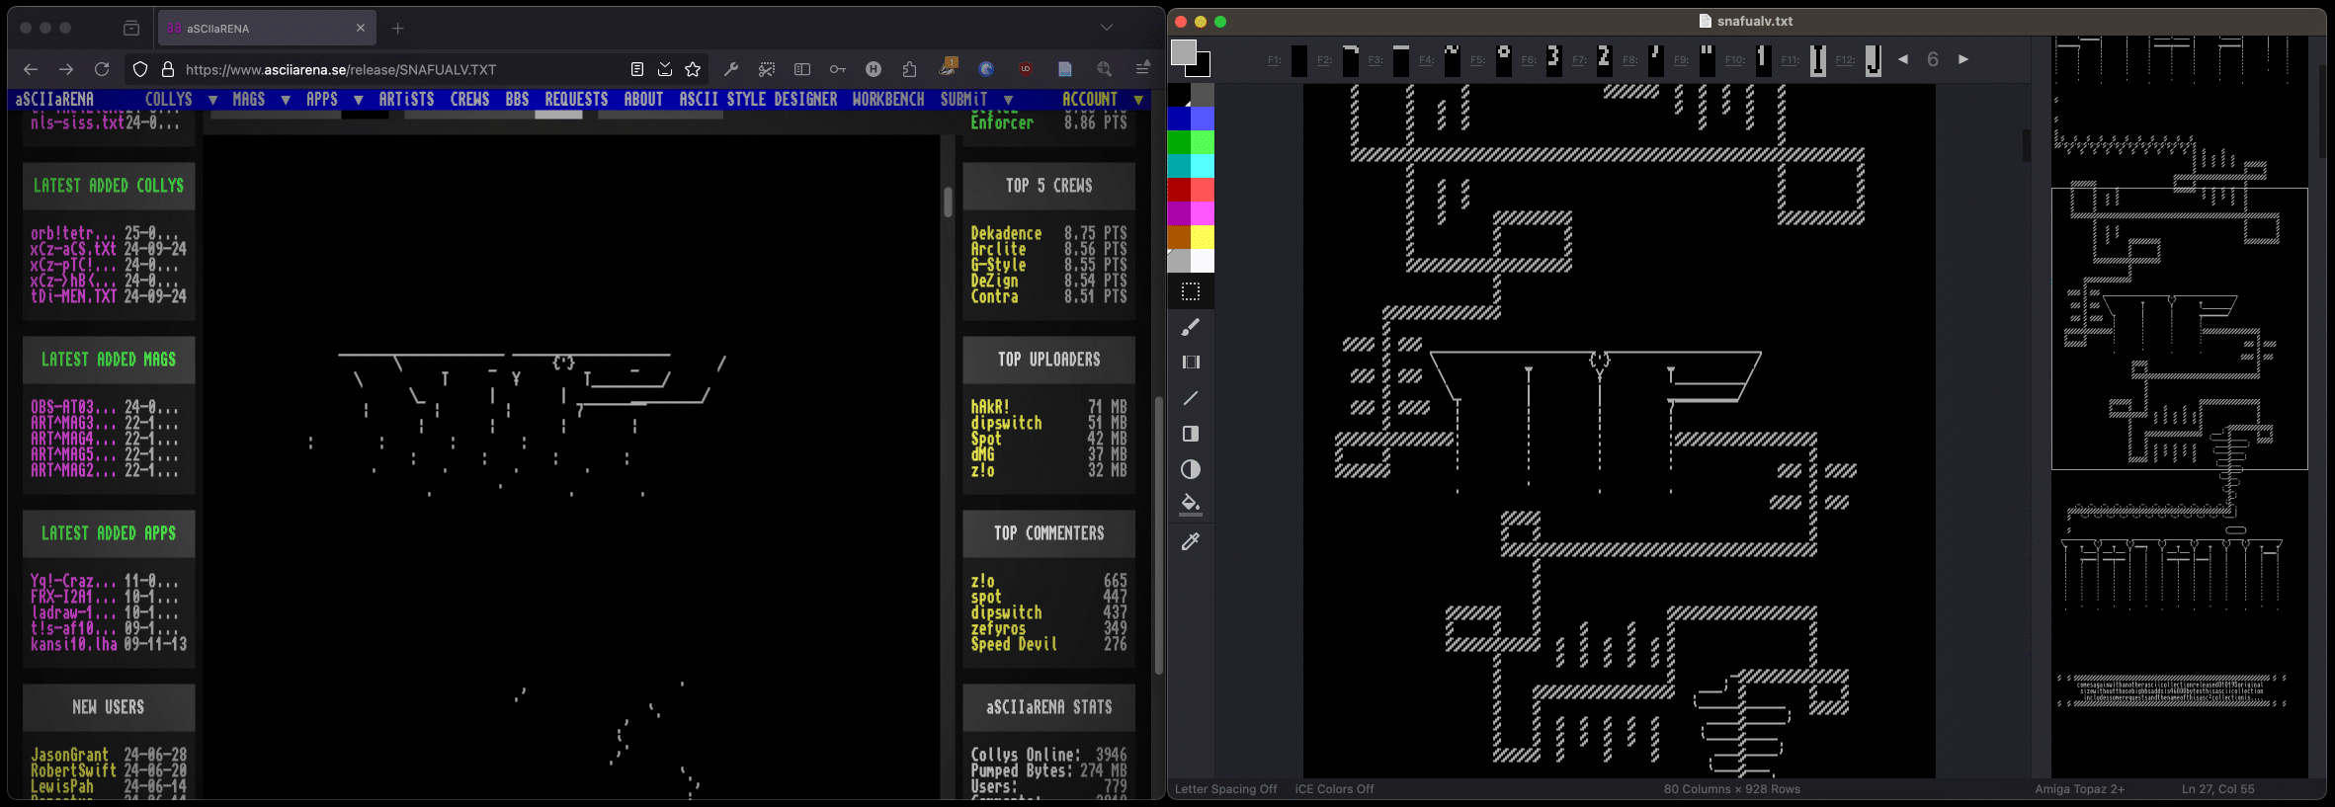The image size is (2335, 807).
Task: Toggle iCE Colors Off in status bar
Action: coord(1334,789)
